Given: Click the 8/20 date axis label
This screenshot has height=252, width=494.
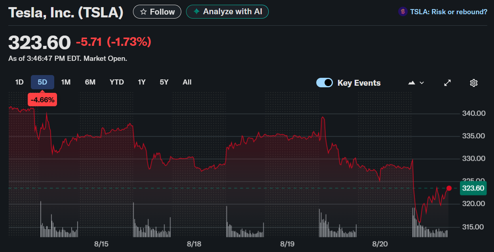Looking at the screenshot, I should click(380, 244).
